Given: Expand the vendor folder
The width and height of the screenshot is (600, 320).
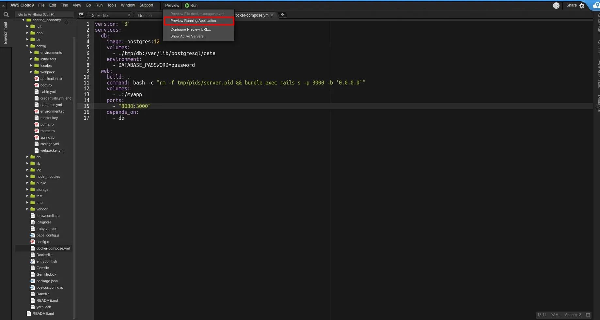Looking at the screenshot, I should 27,209.
